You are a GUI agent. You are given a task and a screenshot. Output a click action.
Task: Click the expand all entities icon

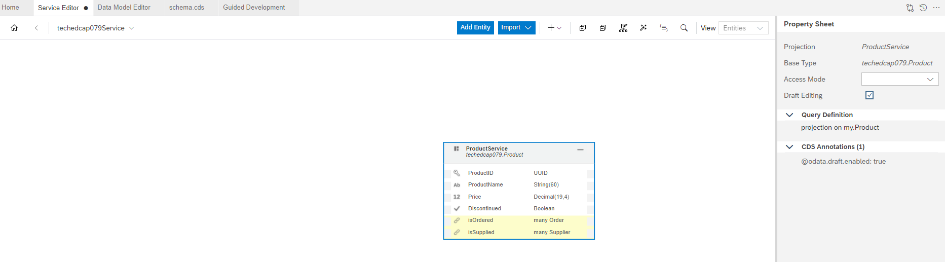pos(583,28)
